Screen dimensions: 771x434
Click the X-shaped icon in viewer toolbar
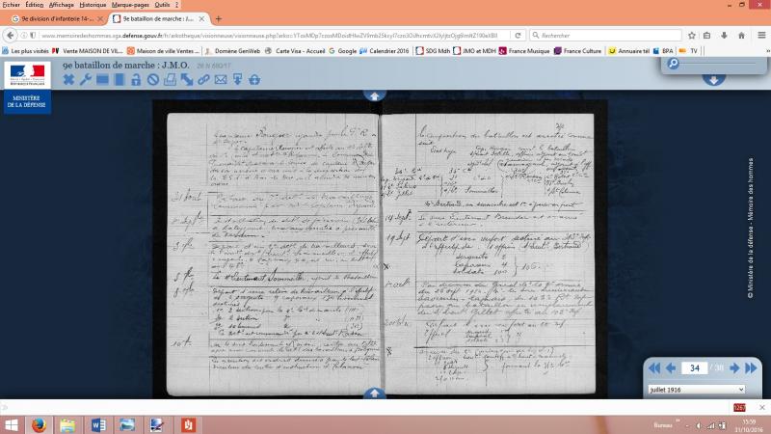(x=68, y=80)
